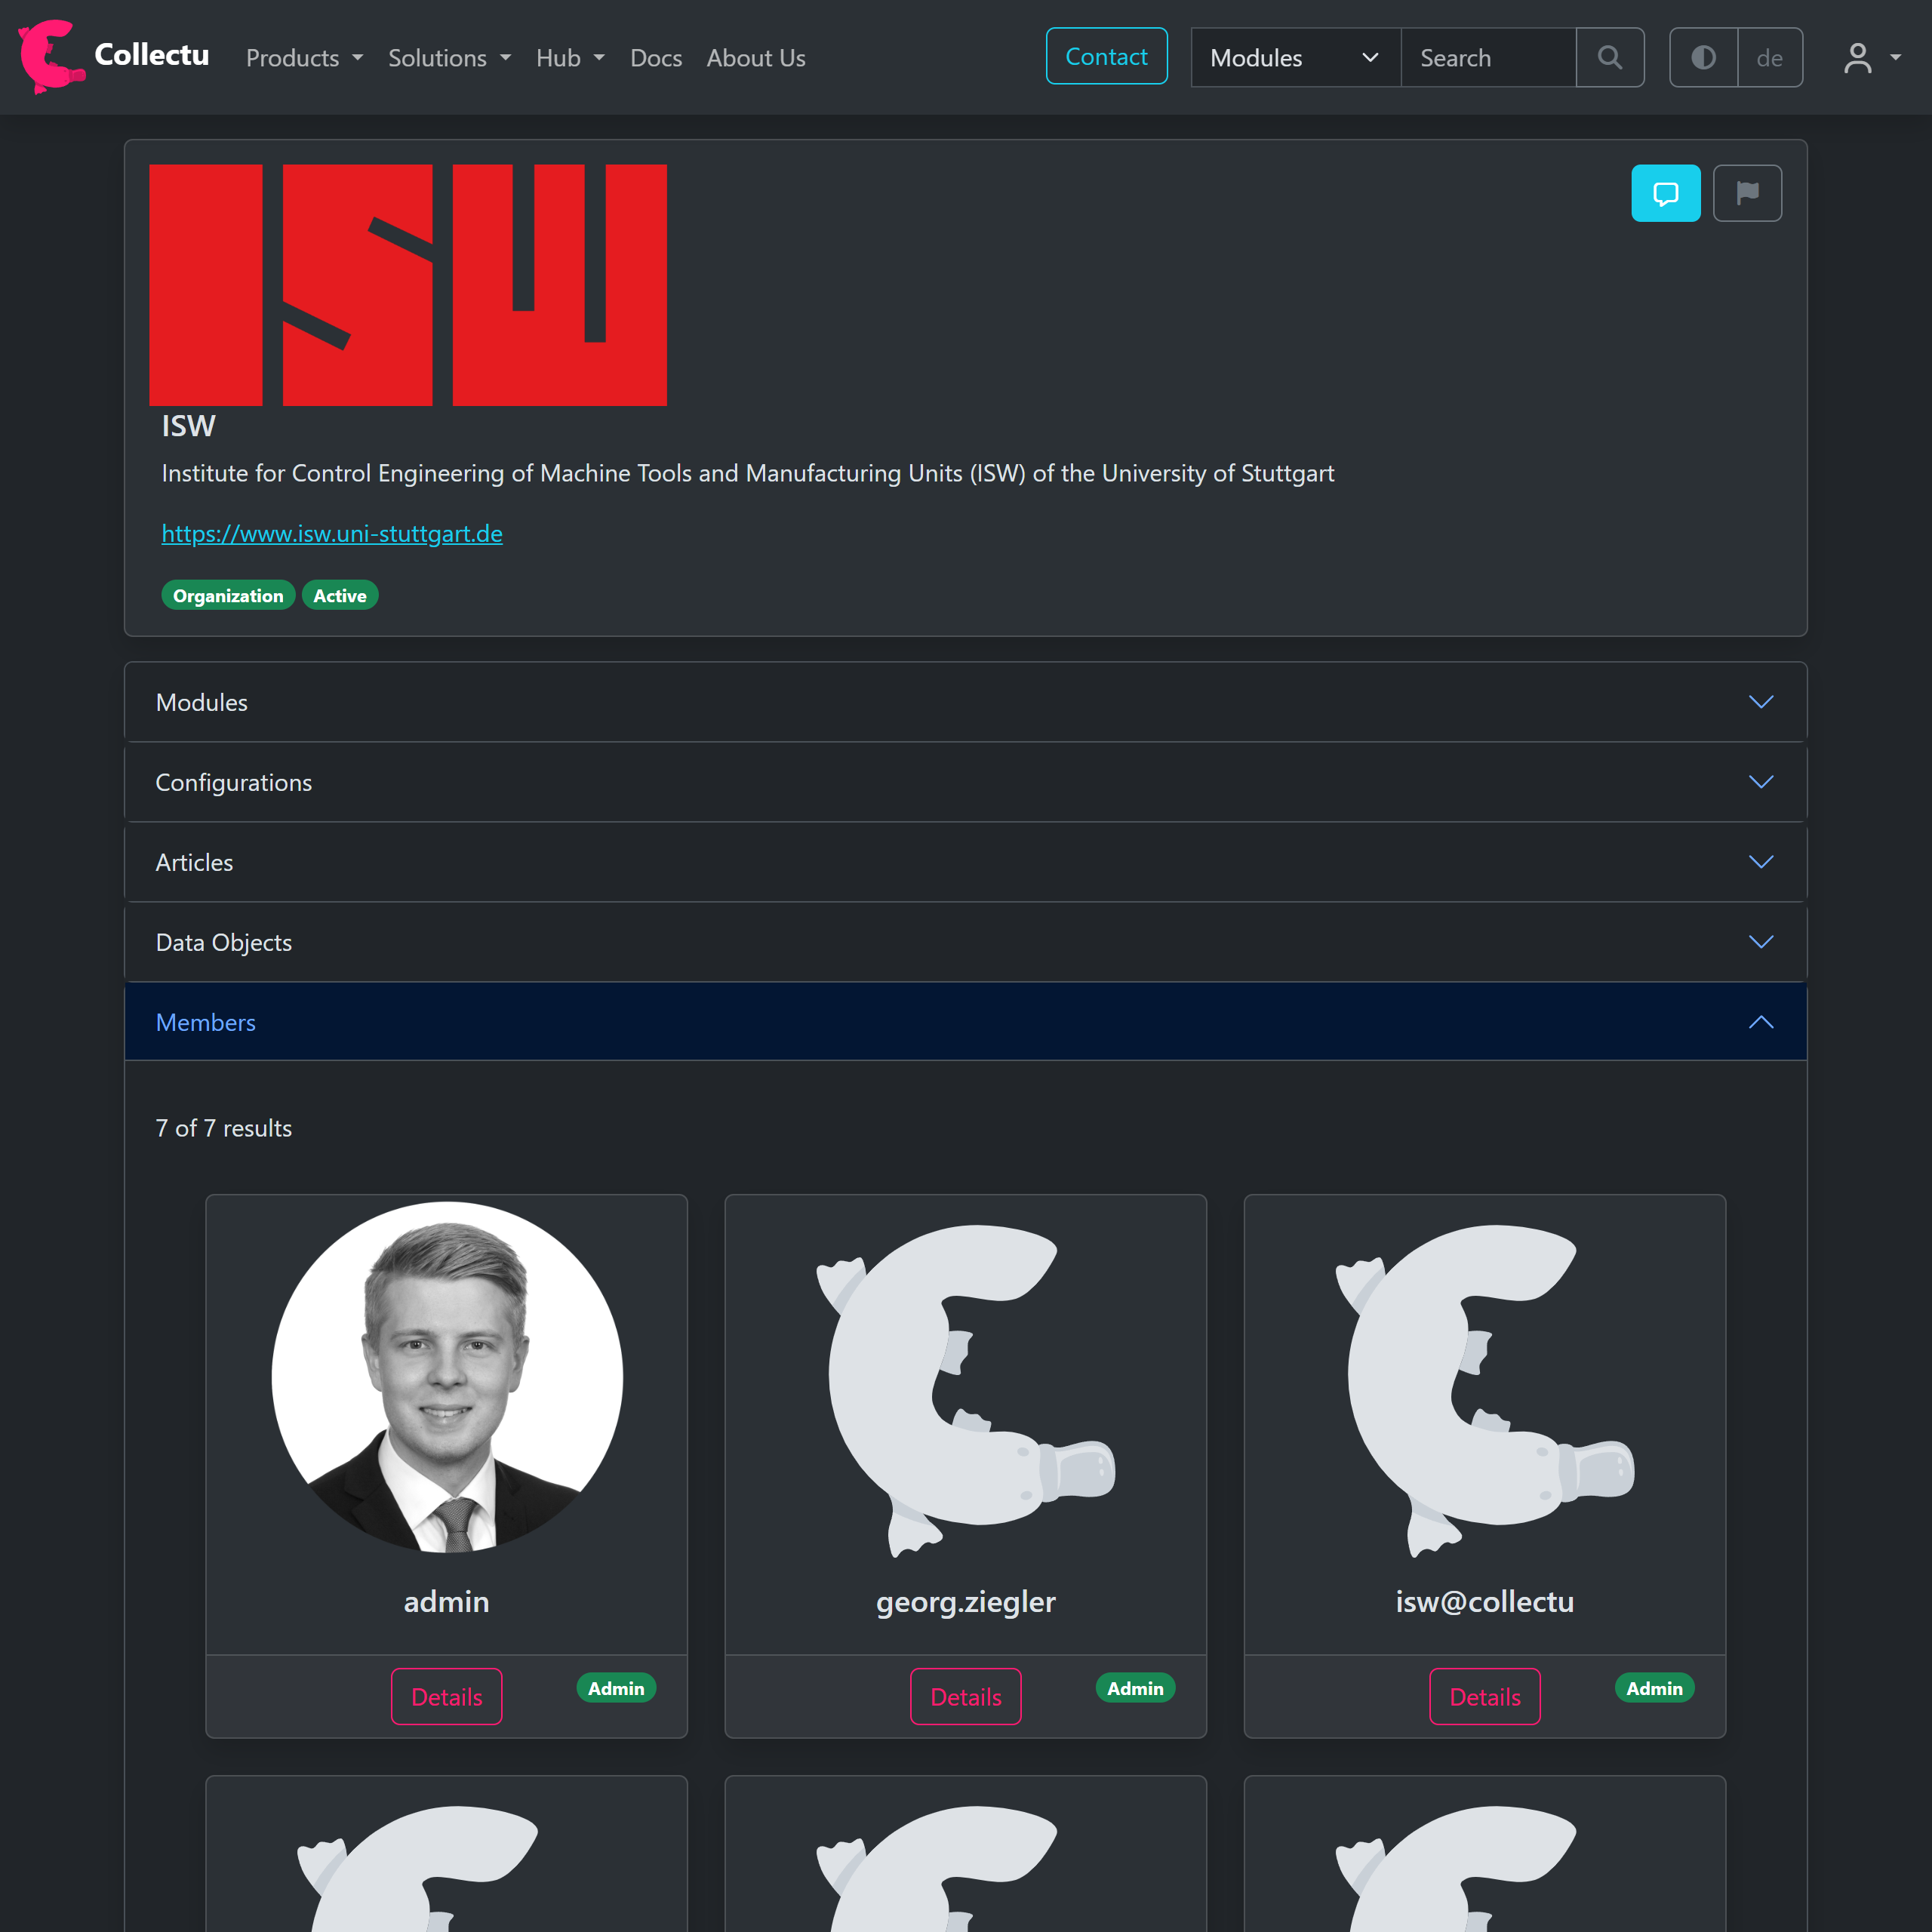The image size is (1932, 1932).
Task: Click the Collectu brand name
Action: coord(152,54)
